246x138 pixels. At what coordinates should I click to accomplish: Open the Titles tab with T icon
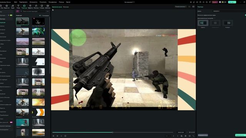[18, 7]
